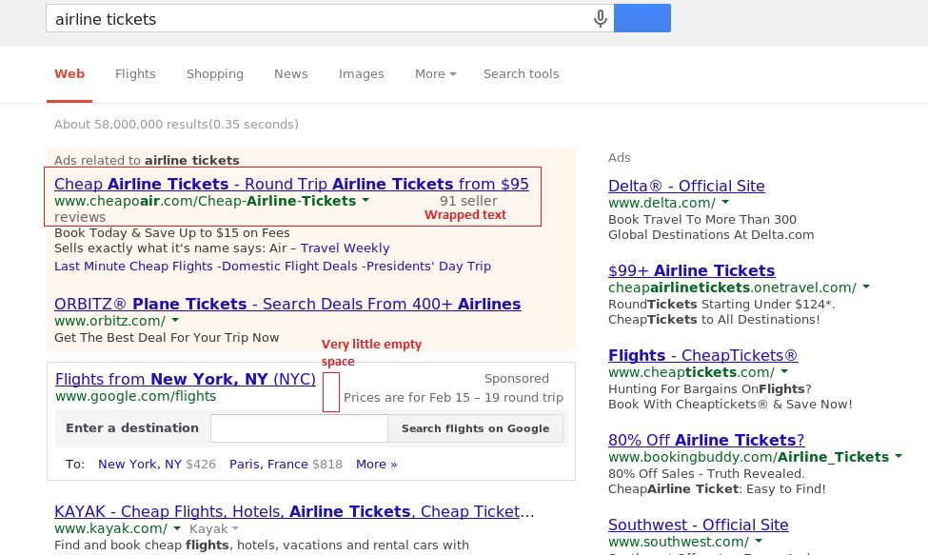This screenshot has width=928, height=555.
Task: Open the Flights tab
Action: 135,74
